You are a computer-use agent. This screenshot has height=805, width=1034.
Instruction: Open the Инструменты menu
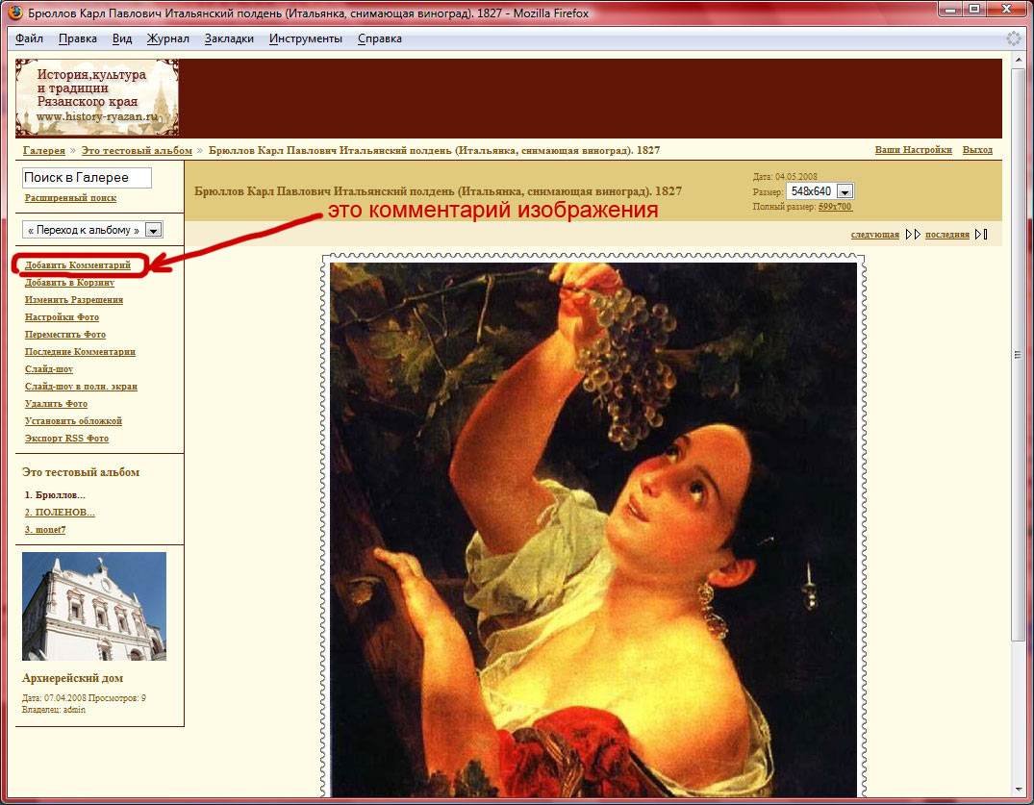(x=305, y=38)
